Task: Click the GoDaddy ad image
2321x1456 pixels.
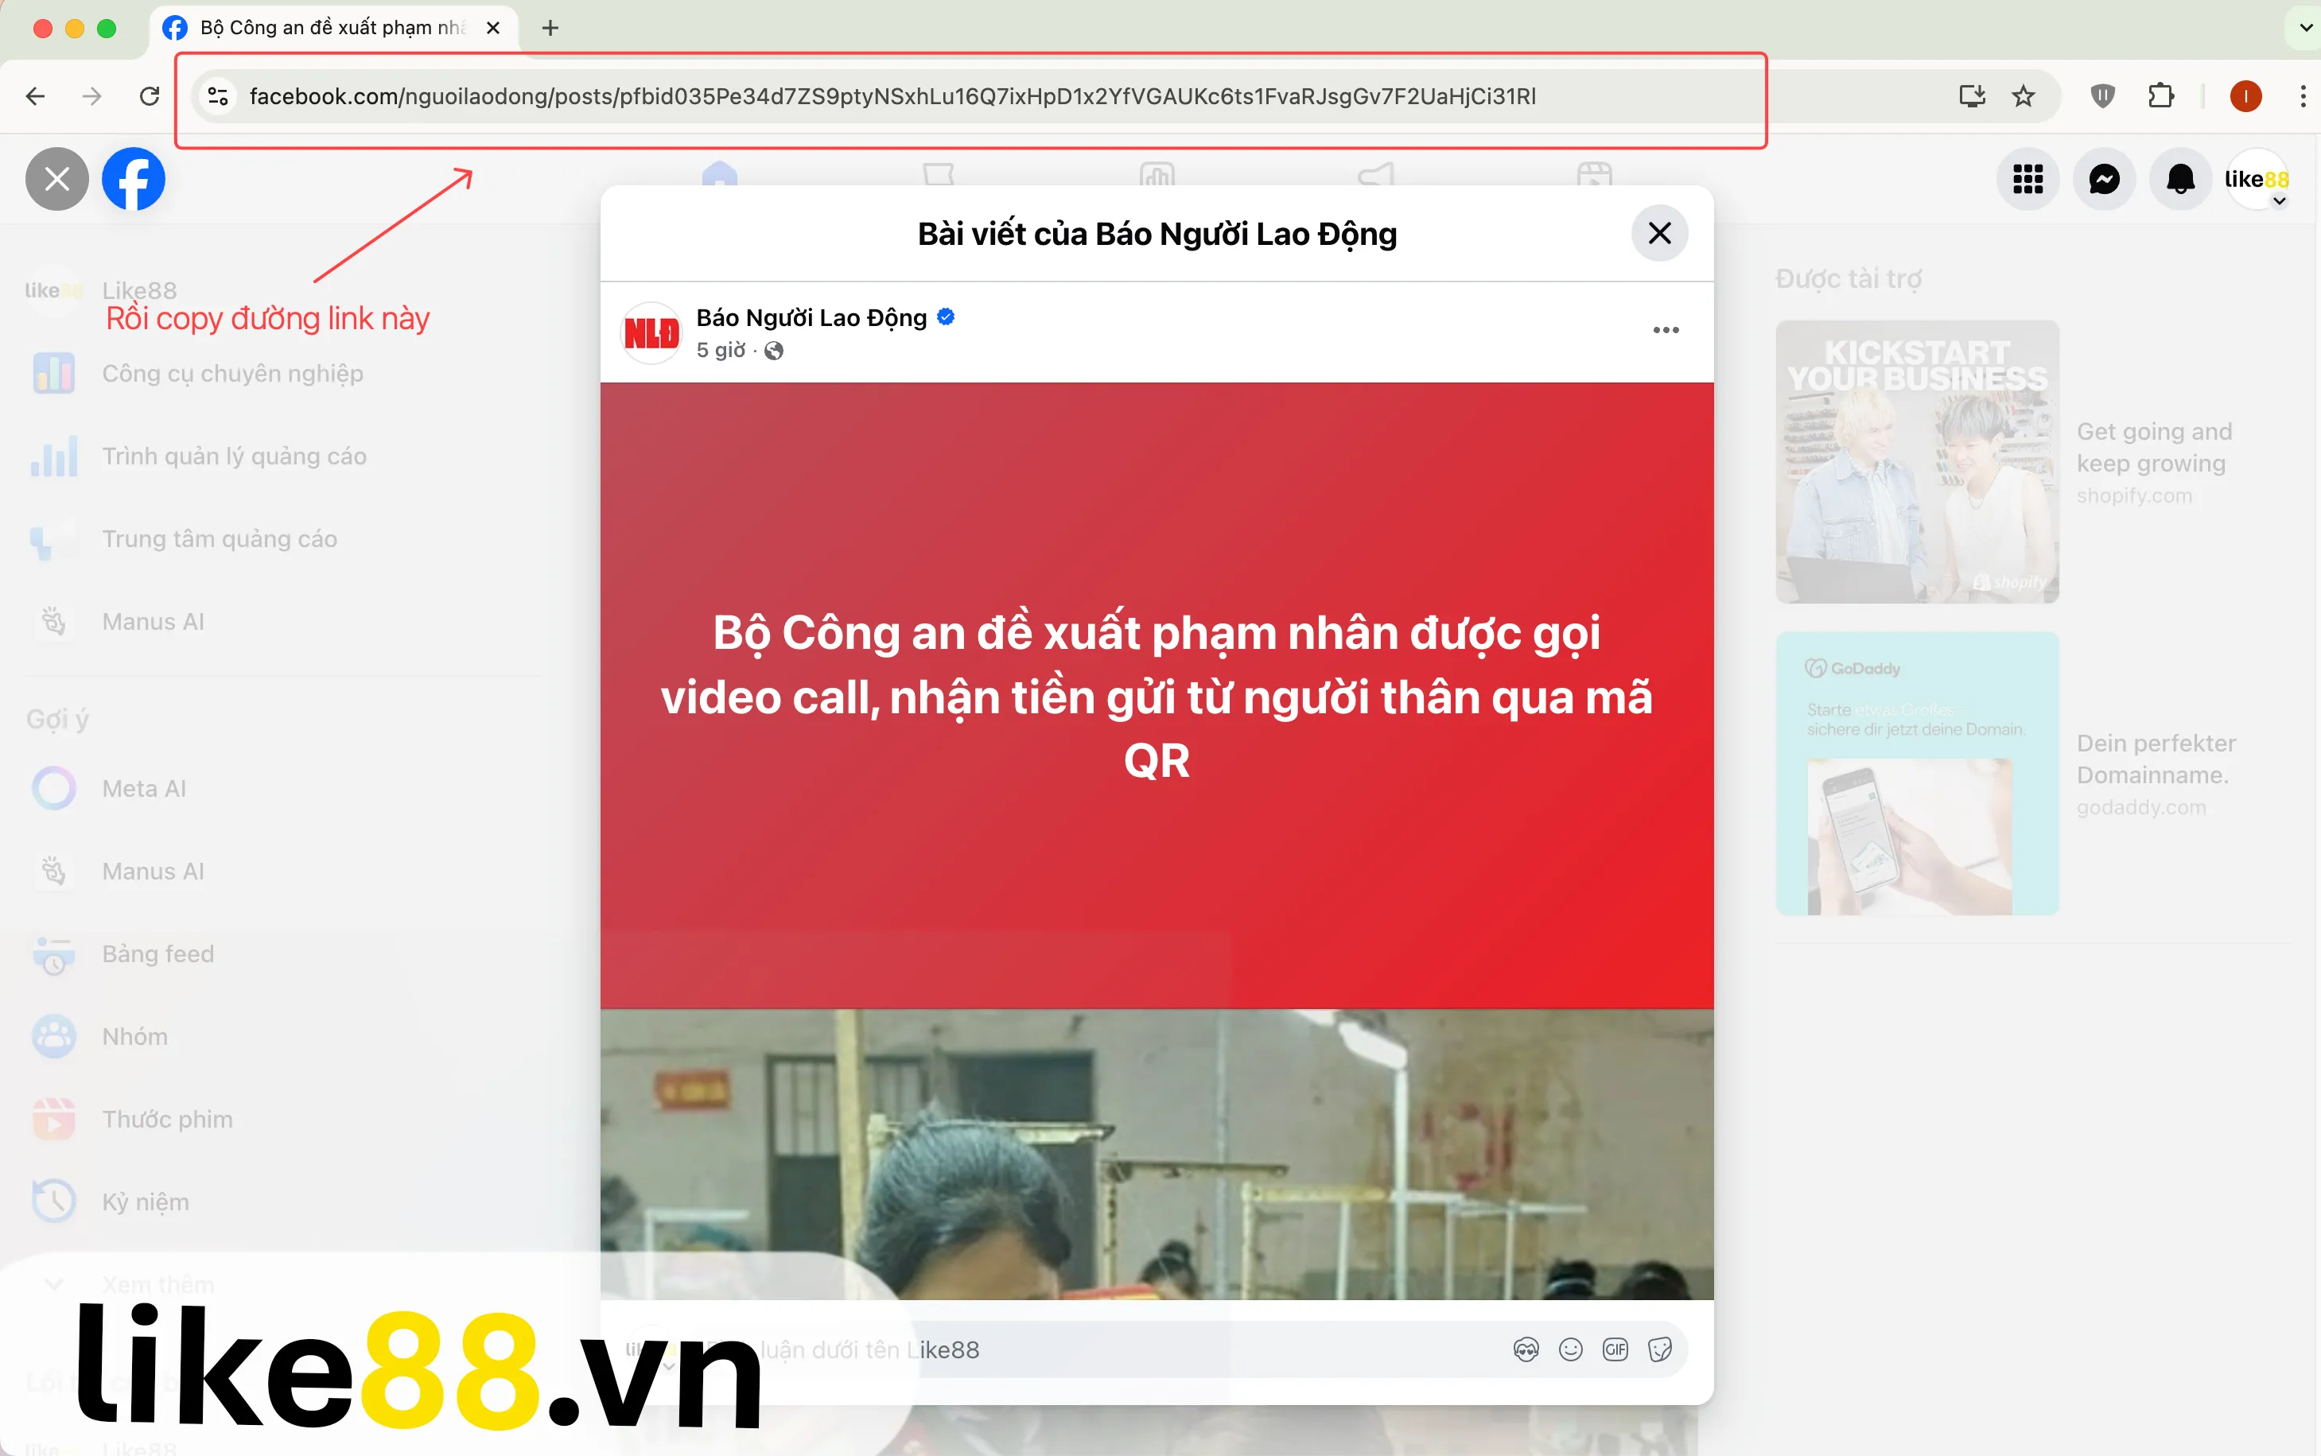Action: coord(1916,773)
